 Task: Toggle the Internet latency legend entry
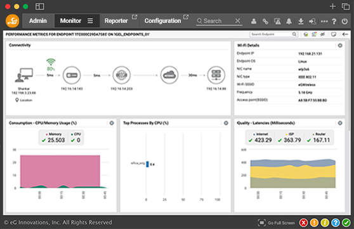point(261,134)
